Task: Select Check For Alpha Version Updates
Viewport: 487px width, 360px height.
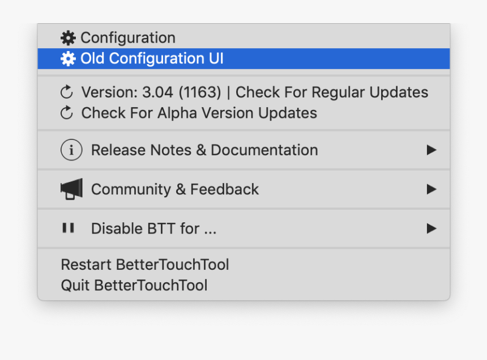Action: tap(199, 113)
